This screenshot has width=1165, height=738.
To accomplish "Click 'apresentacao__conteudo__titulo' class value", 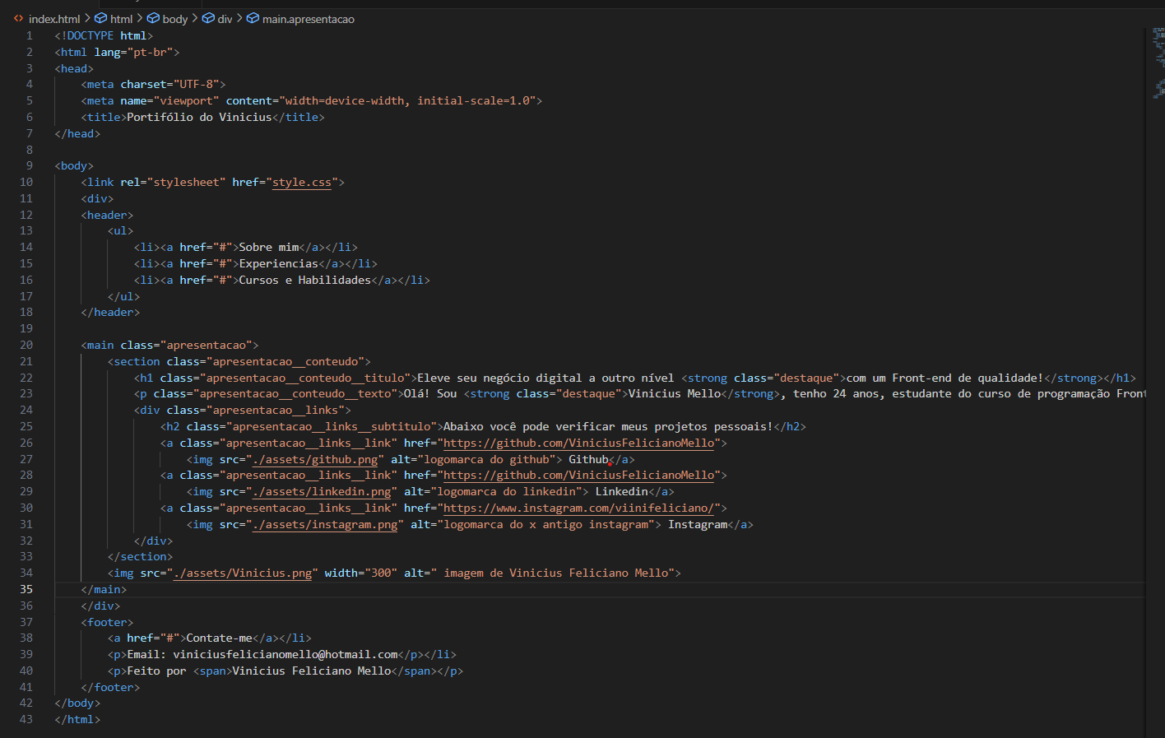I will coord(305,378).
